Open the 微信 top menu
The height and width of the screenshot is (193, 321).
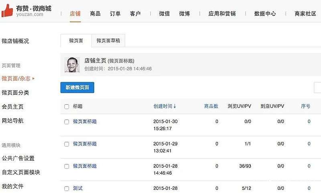pyautogui.click(x=165, y=14)
